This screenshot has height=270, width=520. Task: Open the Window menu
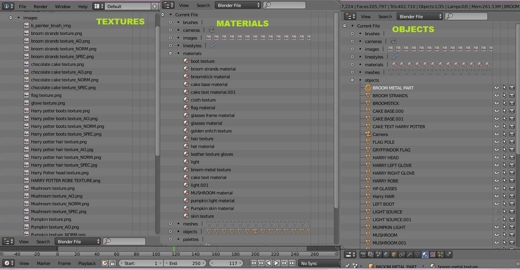(63, 7)
